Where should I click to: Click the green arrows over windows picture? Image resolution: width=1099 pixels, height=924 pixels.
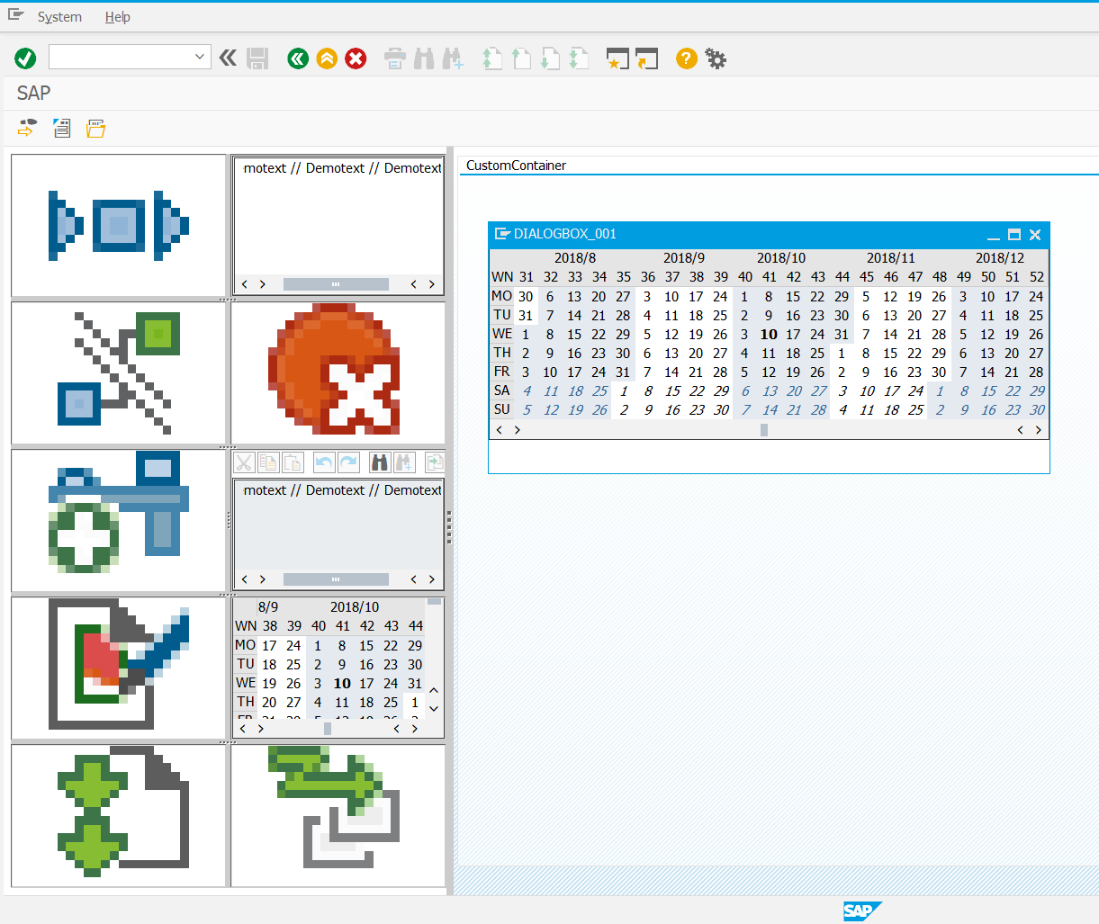tap(338, 816)
